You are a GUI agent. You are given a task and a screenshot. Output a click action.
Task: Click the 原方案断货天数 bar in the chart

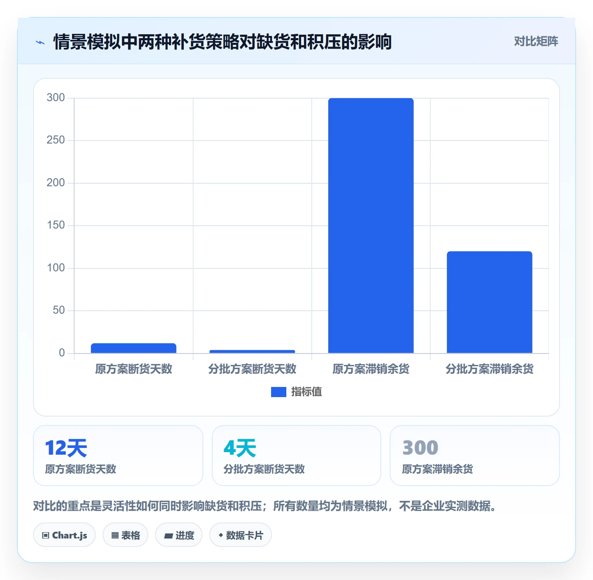(133, 348)
